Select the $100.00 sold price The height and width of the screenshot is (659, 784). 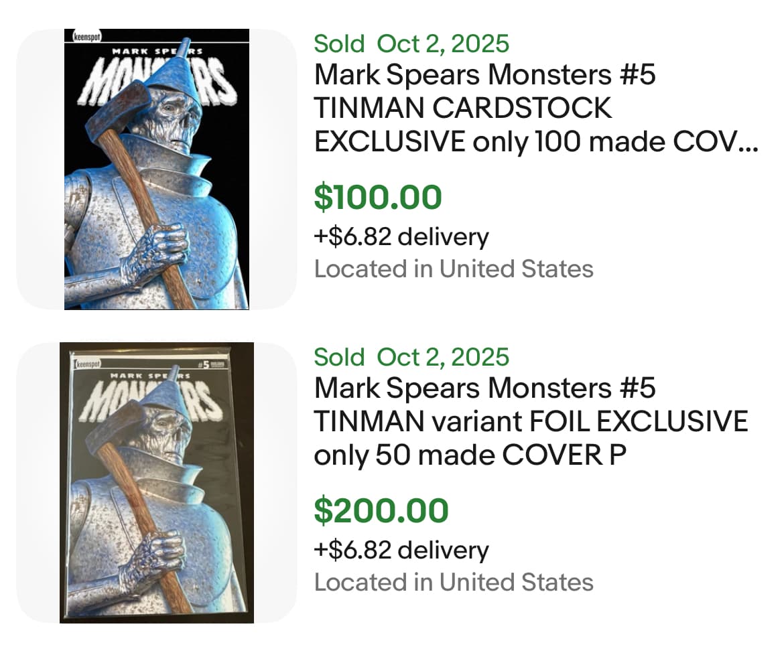point(378,198)
